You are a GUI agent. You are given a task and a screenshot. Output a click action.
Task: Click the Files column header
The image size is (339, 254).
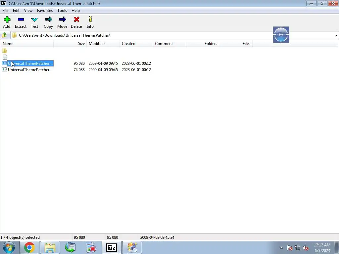coord(235,44)
